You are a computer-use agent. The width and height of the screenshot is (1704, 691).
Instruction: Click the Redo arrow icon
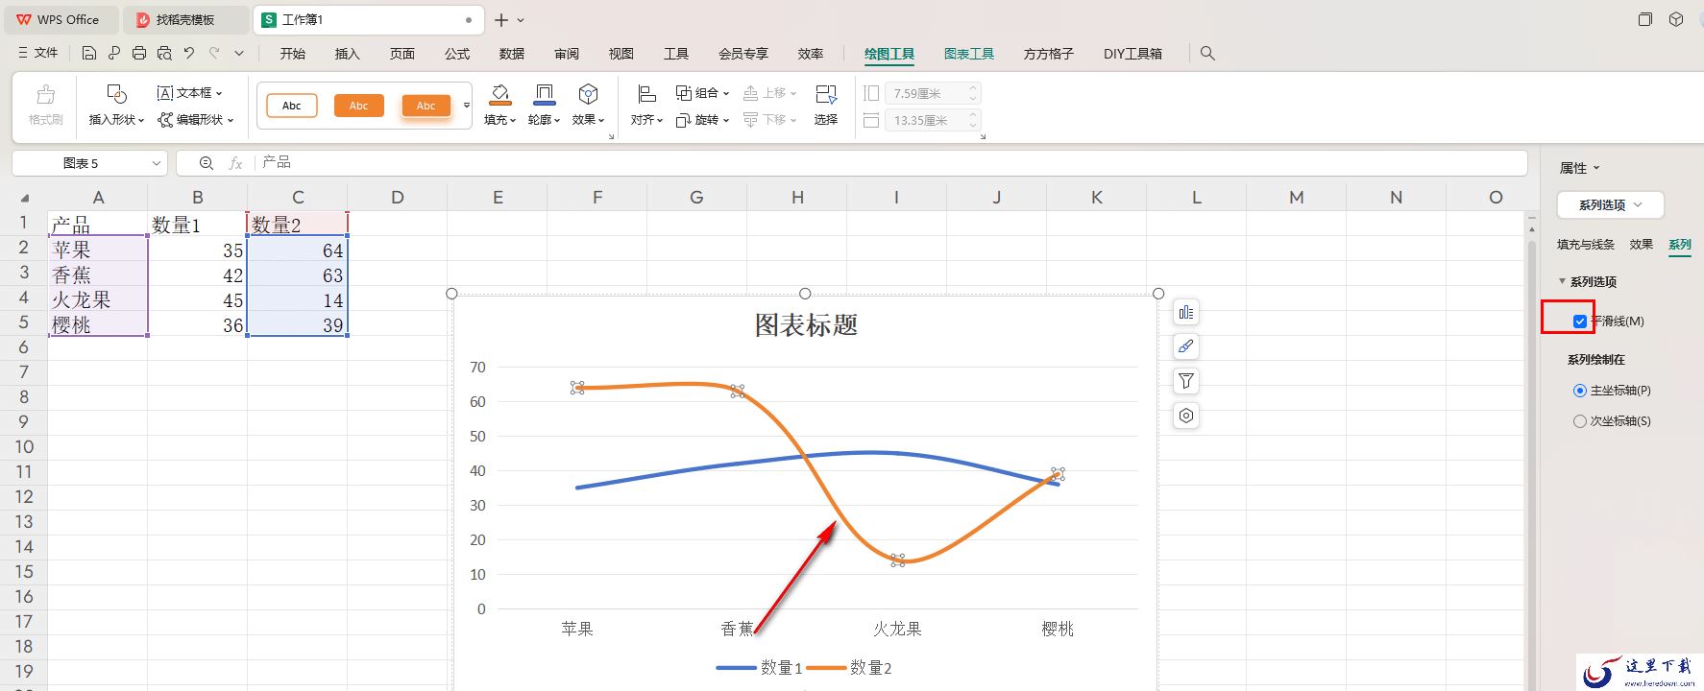point(214,54)
